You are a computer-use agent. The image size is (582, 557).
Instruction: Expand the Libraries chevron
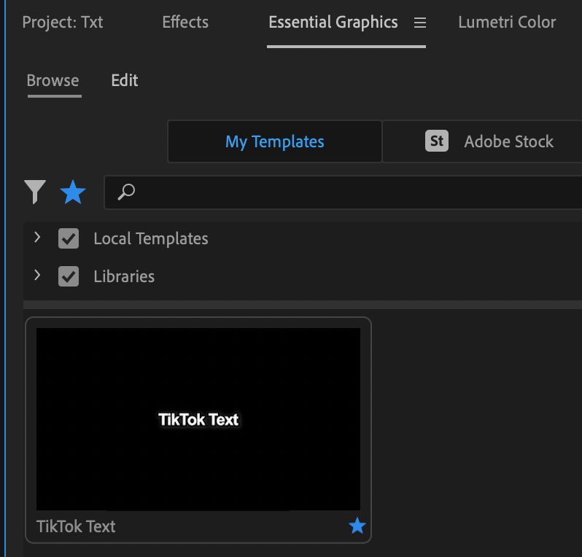[x=37, y=276]
